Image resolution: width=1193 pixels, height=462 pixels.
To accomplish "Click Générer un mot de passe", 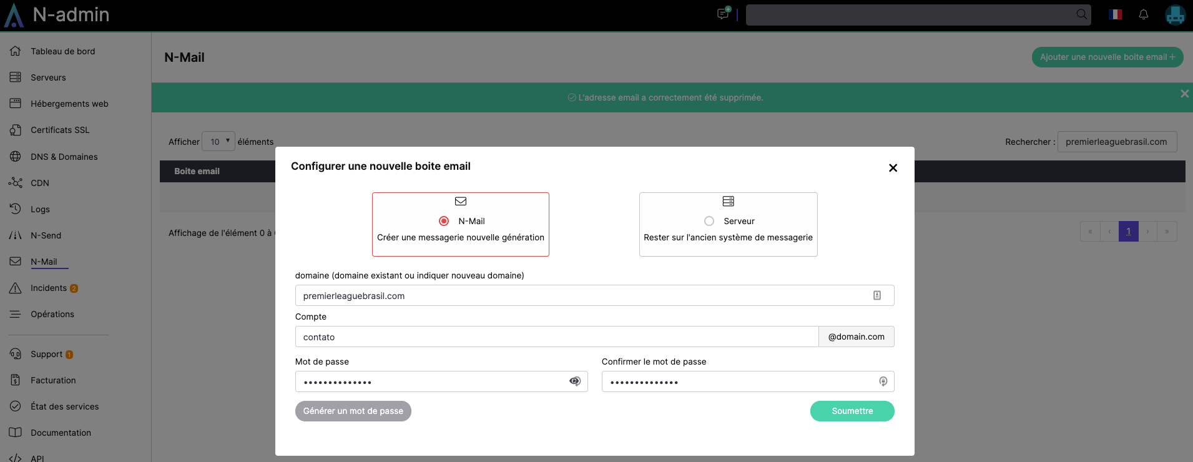I will pos(353,411).
